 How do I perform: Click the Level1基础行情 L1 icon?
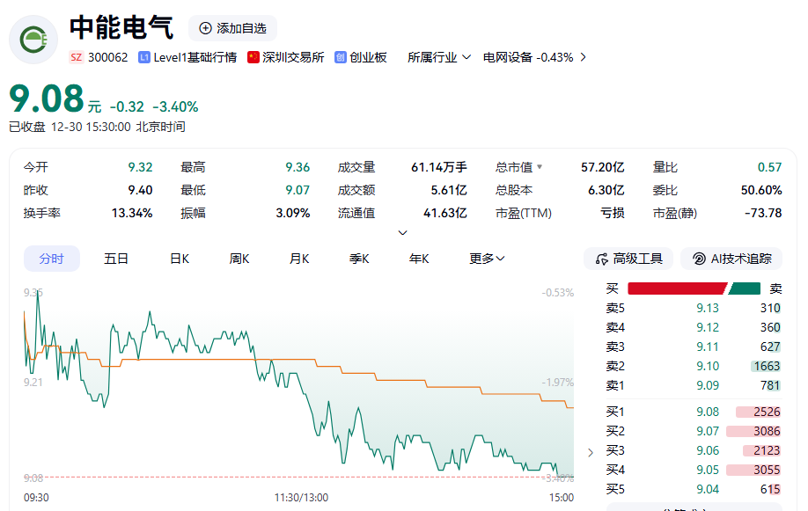(x=144, y=57)
